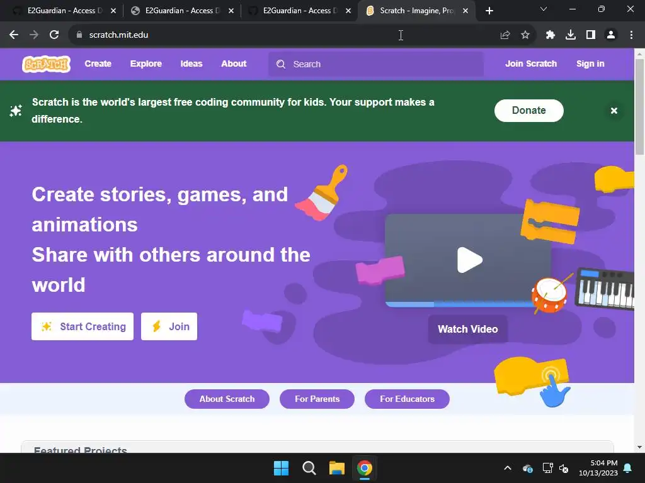Open Chrome three-dot menu
645x483 pixels.
pos(631,35)
